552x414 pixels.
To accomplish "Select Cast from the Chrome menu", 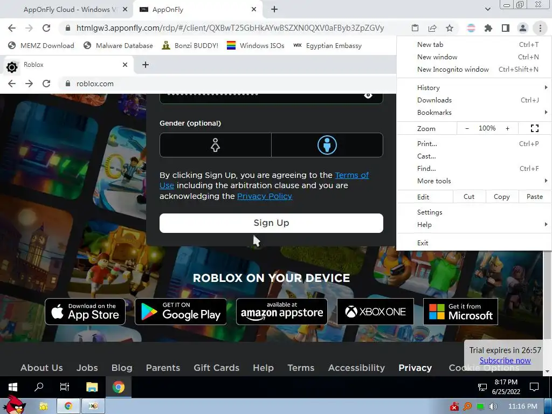I will [474, 156].
